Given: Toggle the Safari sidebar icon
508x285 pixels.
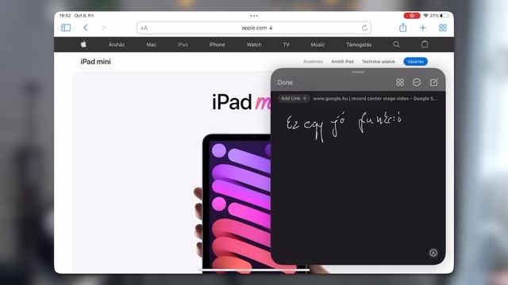Looking at the screenshot, I should (x=66, y=28).
